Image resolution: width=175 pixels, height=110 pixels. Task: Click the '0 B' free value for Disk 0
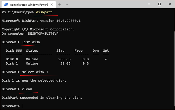click(85, 59)
